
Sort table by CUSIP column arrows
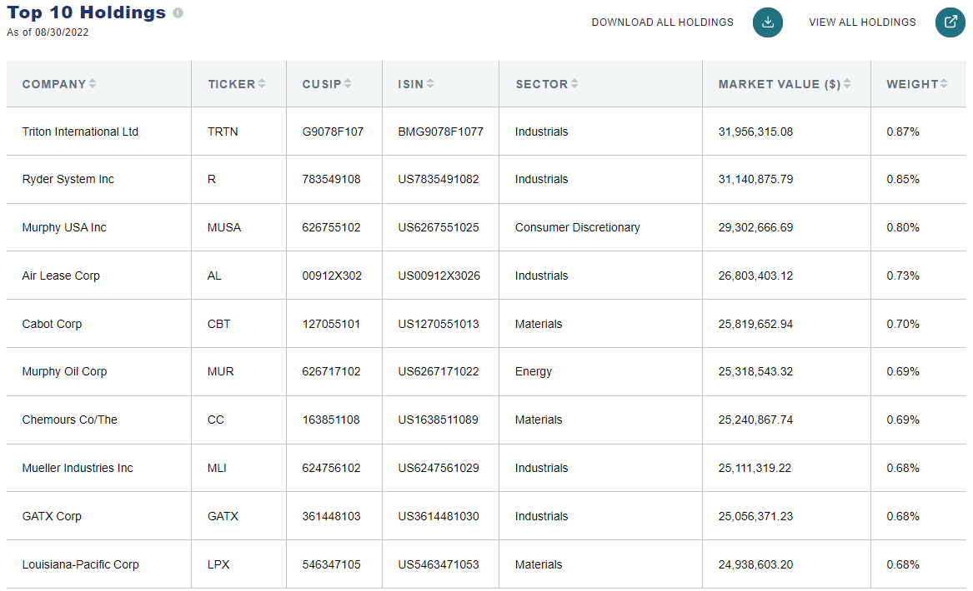(x=348, y=83)
